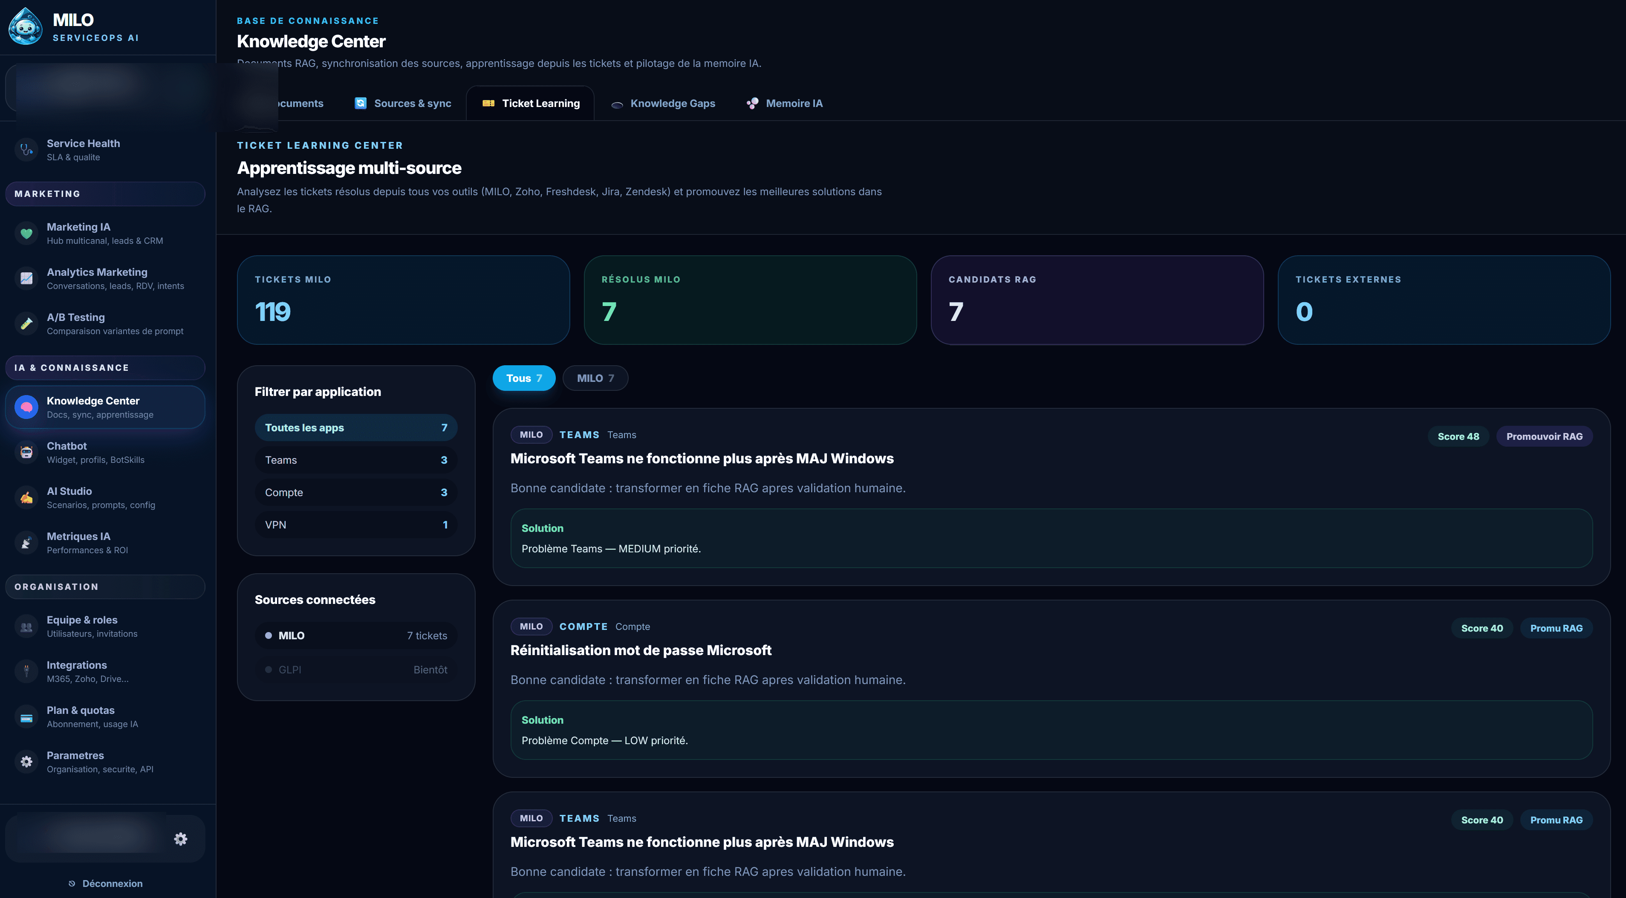Open AI Studio icon in sidebar
This screenshot has width=1626, height=898.
tap(26, 497)
